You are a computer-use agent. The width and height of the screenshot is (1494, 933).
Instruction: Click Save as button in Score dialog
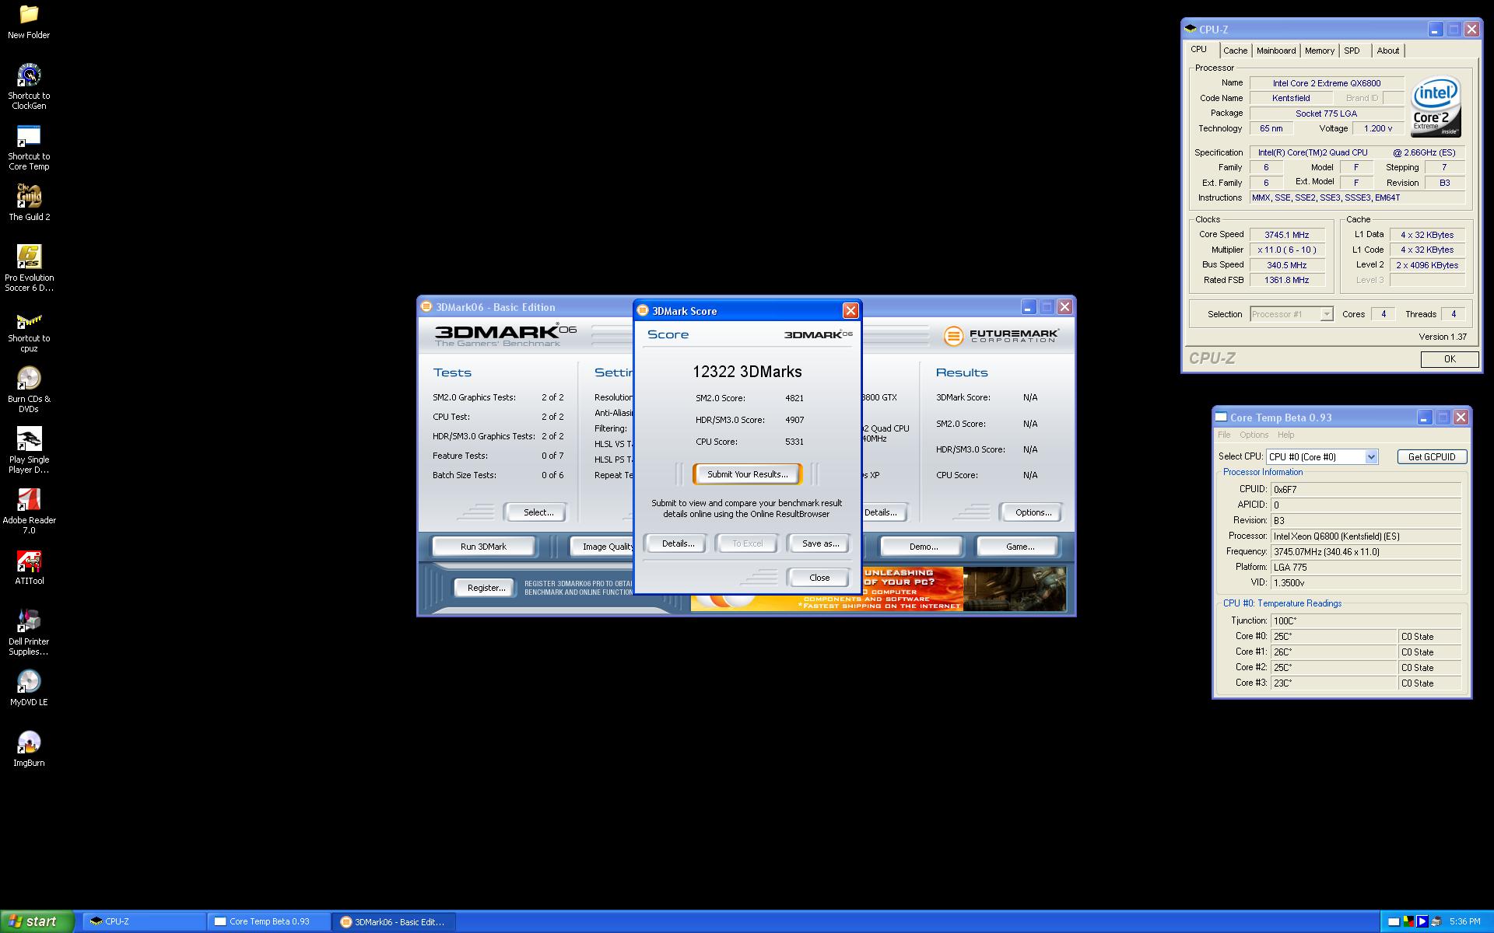click(820, 543)
